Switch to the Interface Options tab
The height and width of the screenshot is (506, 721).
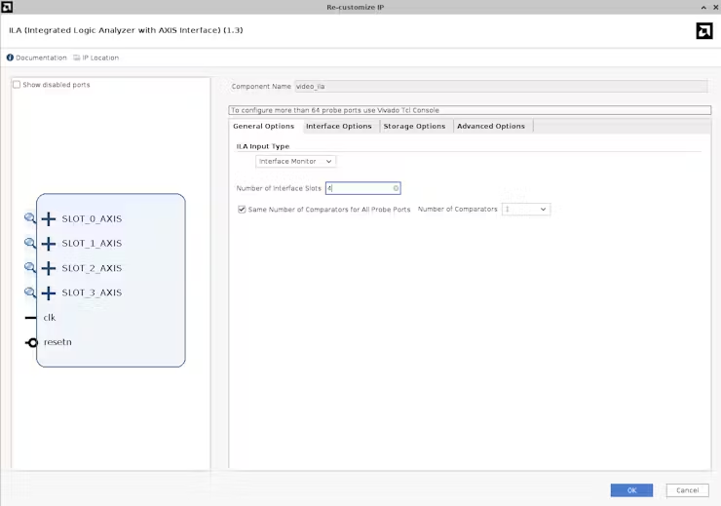click(339, 126)
